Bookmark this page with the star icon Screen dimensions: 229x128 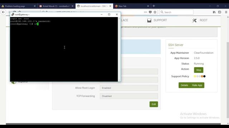click(x=155, y=12)
